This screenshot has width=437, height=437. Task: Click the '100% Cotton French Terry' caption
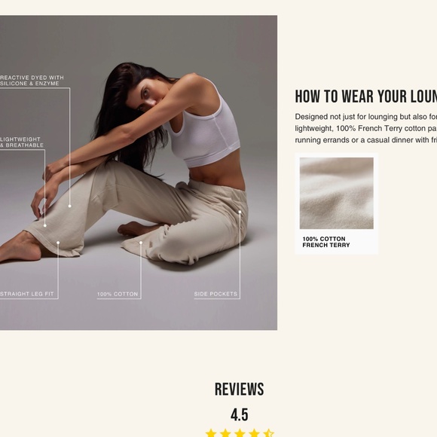pyautogui.click(x=326, y=242)
